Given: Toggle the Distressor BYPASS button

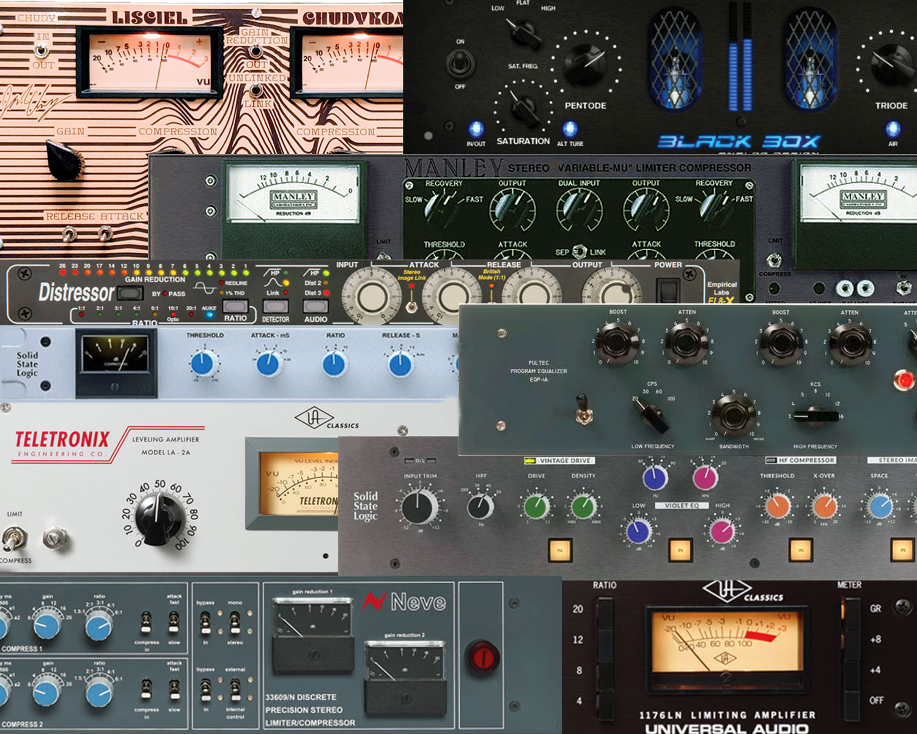Looking at the screenshot, I should 130,293.
